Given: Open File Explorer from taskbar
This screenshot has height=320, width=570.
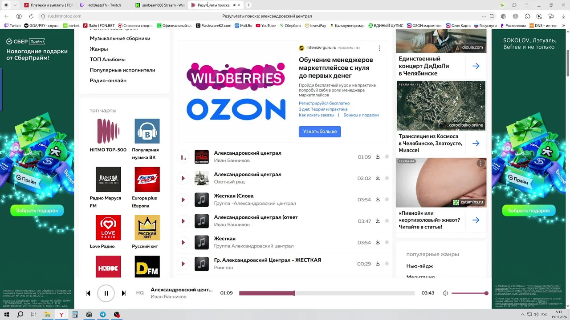Looking at the screenshot, I should click(x=47, y=315).
